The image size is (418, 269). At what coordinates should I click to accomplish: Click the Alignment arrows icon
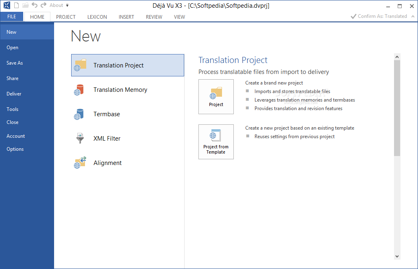(x=80, y=163)
